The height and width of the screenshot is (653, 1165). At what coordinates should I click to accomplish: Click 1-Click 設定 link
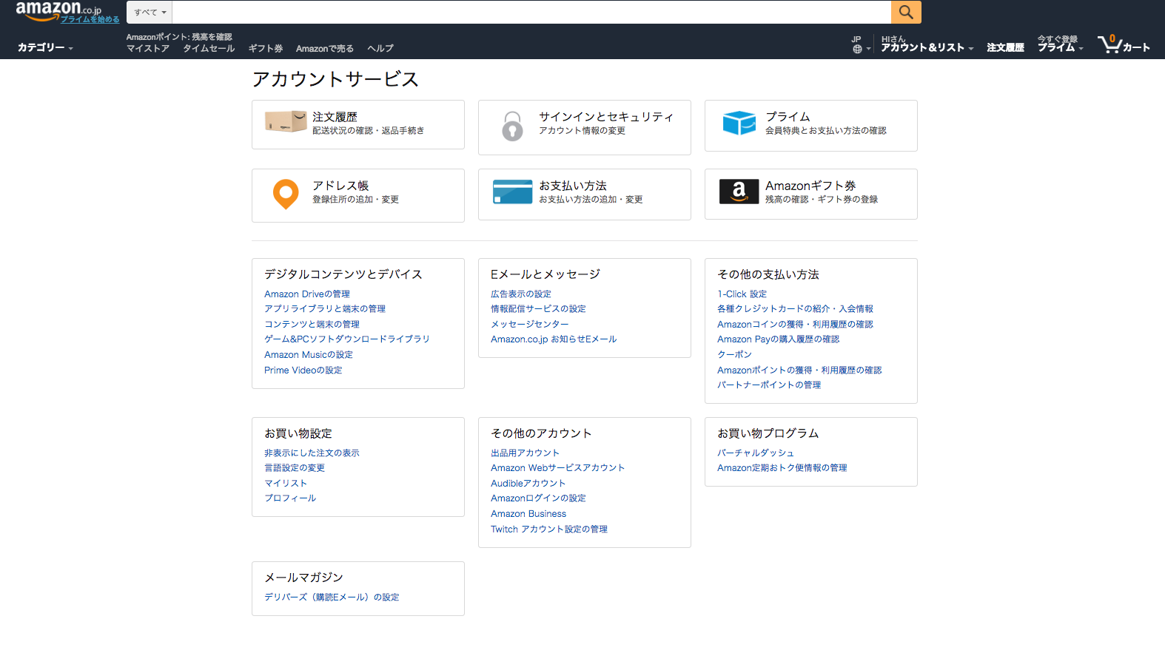tap(742, 294)
